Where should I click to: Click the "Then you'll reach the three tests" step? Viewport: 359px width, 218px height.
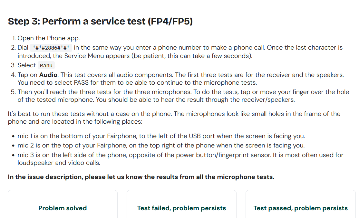[x=183, y=92]
